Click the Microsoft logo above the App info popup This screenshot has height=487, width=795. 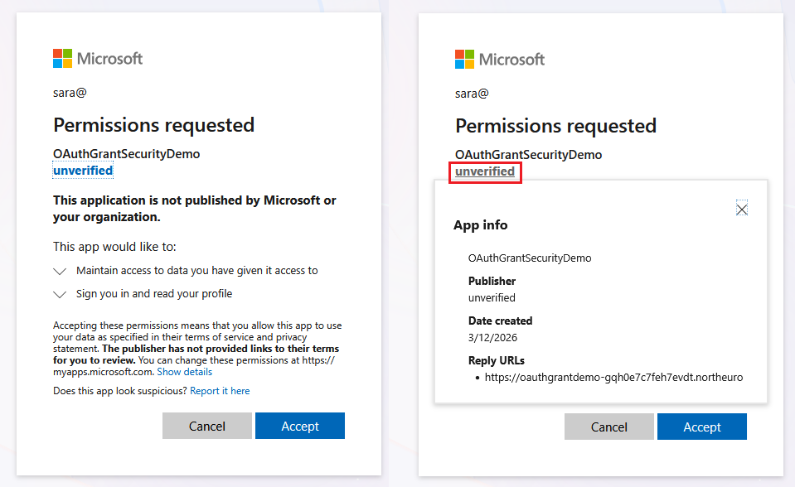[500, 59]
